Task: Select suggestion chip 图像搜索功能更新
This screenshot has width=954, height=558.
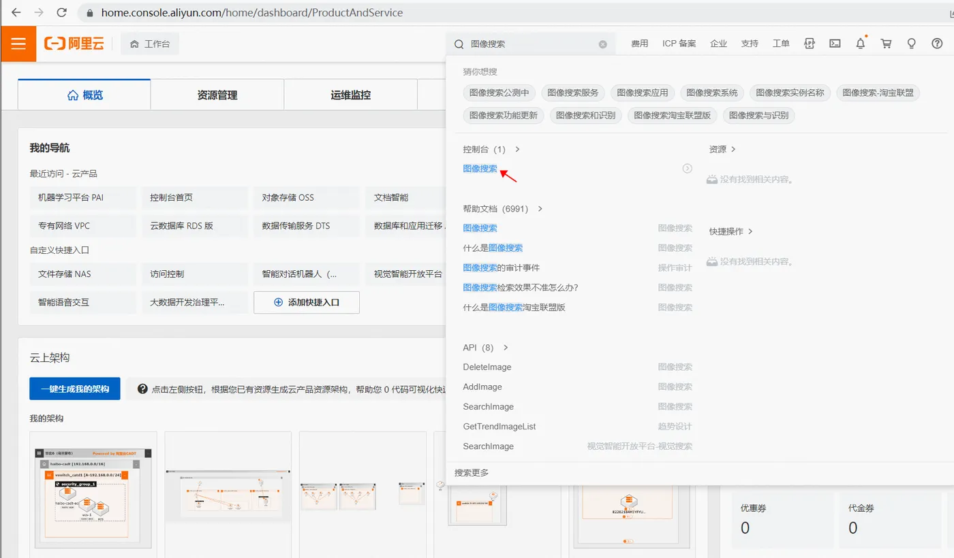Action: pyautogui.click(x=504, y=115)
